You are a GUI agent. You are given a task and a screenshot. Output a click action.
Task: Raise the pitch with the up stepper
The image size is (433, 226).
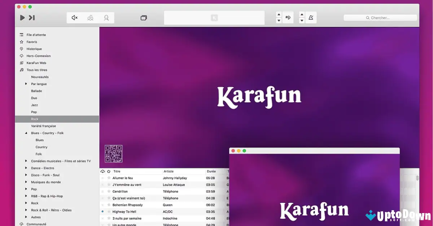point(279,15)
